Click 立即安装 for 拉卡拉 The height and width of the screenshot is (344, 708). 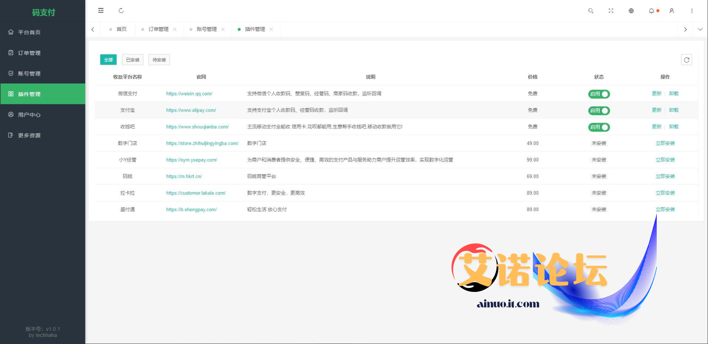click(x=665, y=193)
